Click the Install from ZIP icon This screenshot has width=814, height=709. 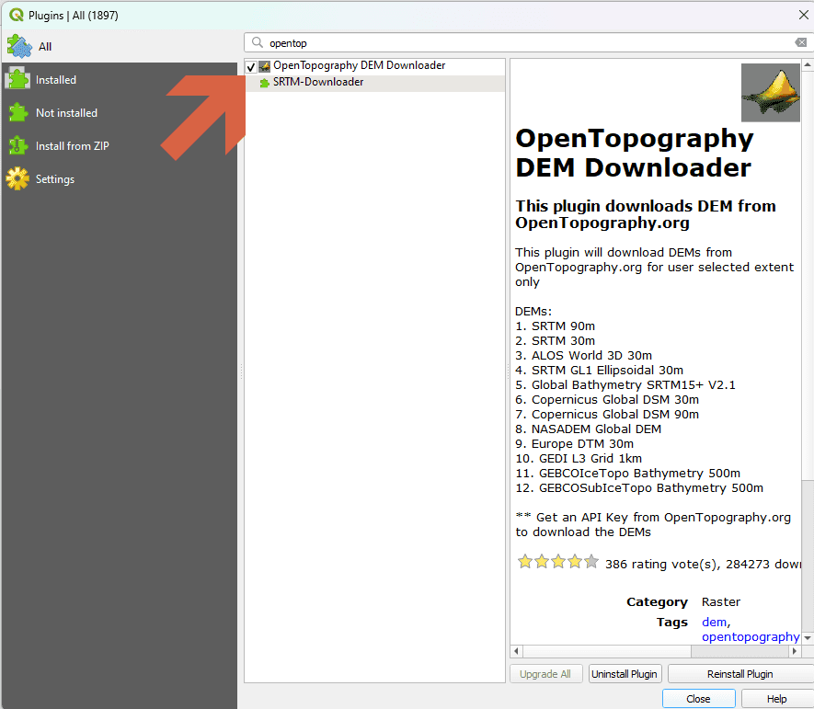pyautogui.click(x=18, y=146)
